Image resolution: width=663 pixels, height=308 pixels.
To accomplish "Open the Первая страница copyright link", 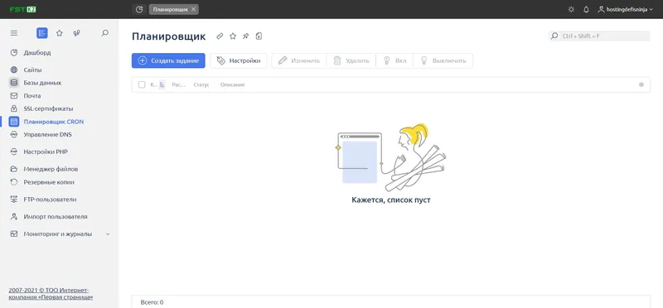I will point(51,294).
